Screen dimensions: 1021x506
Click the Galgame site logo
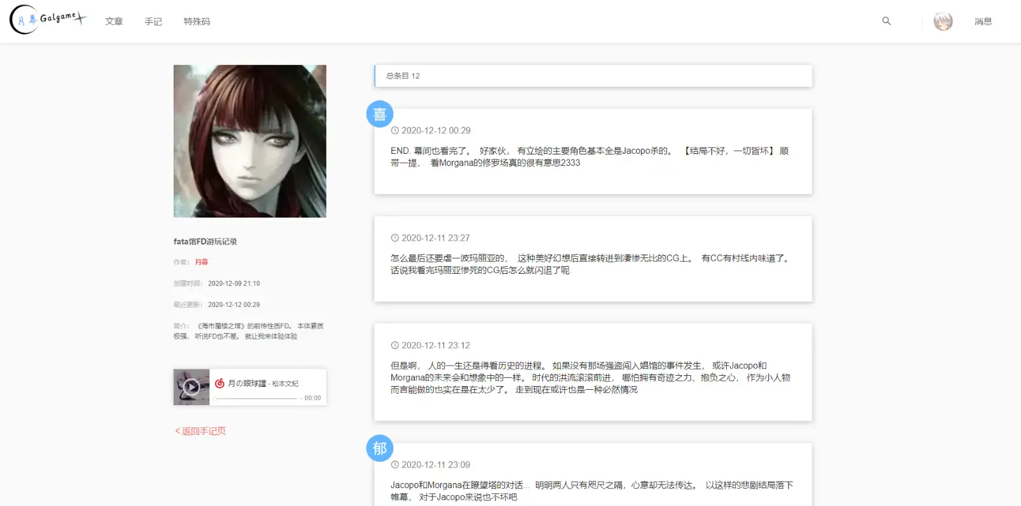pos(48,20)
